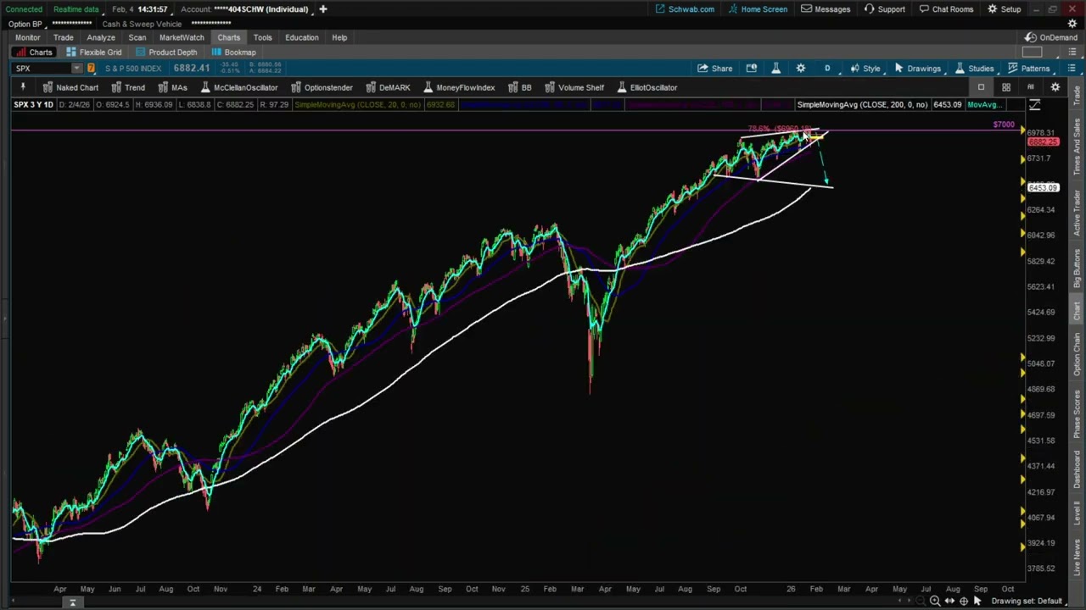This screenshot has width=1086, height=610.
Task: Load the ElliotOscillator study
Action: pos(647,87)
